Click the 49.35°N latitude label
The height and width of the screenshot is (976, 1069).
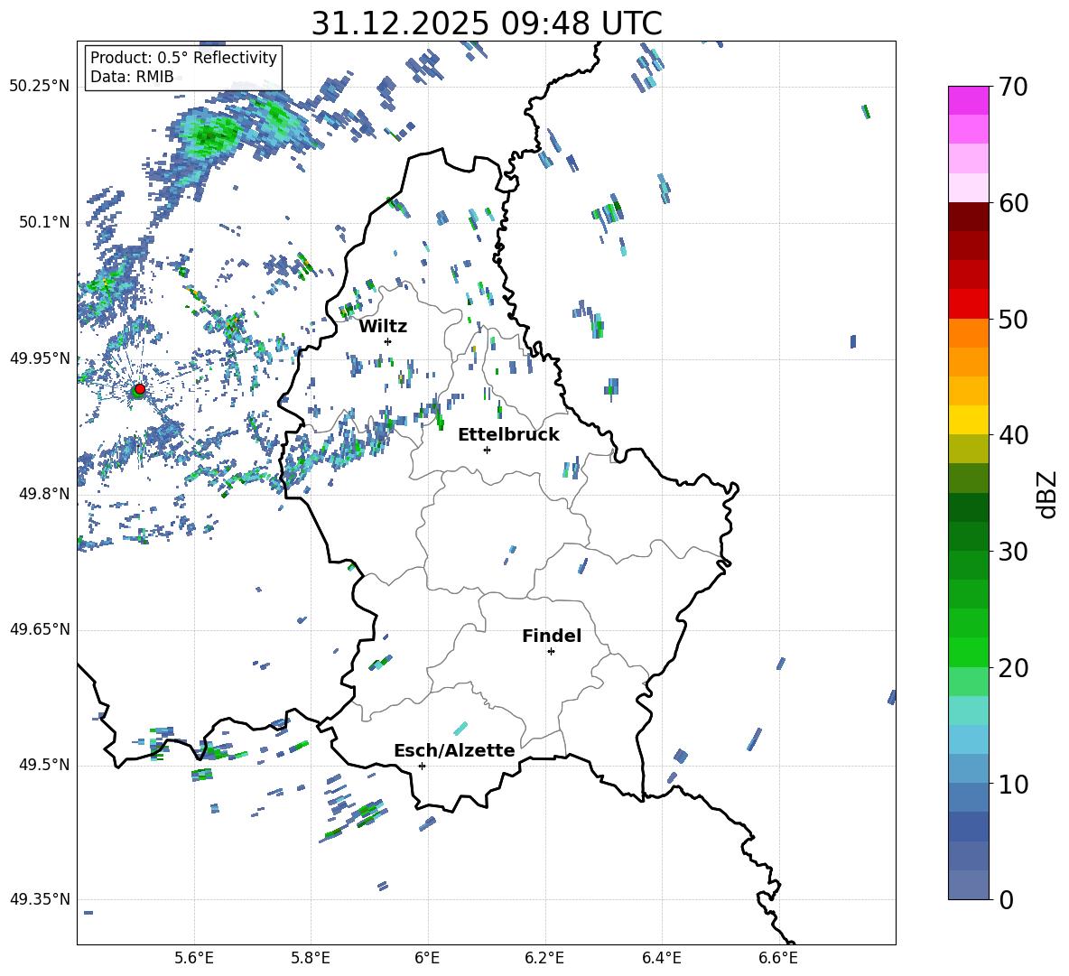pyautogui.click(x=40, y=899)
